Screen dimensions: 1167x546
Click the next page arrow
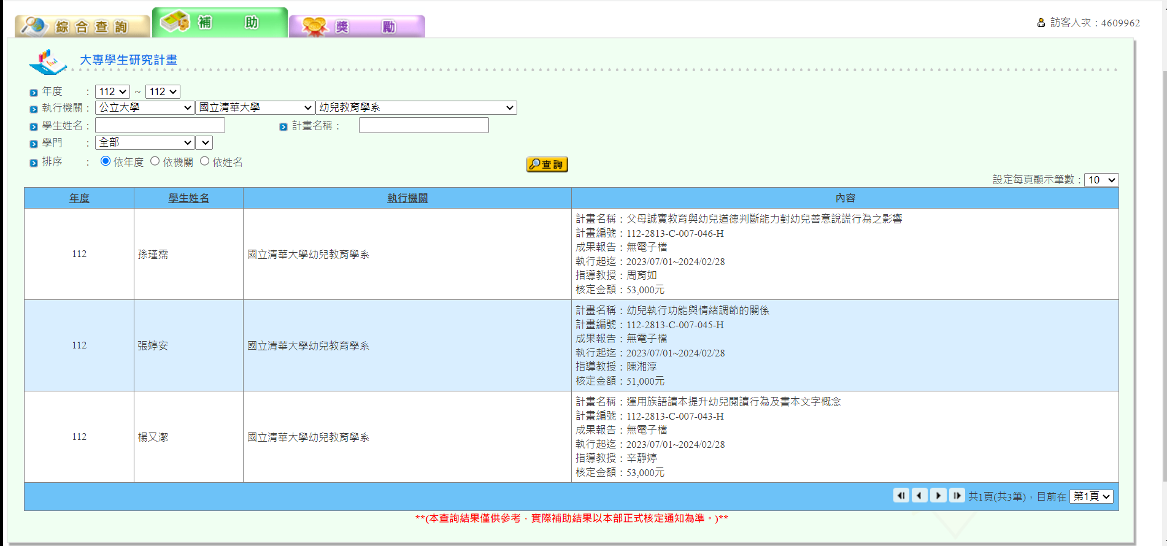pos(938,496)
